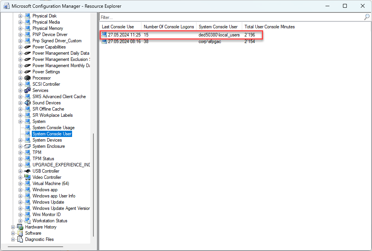This screenshot has width=372, height=251.
Task: Expand the System node
Action: [x=20, y=121]
